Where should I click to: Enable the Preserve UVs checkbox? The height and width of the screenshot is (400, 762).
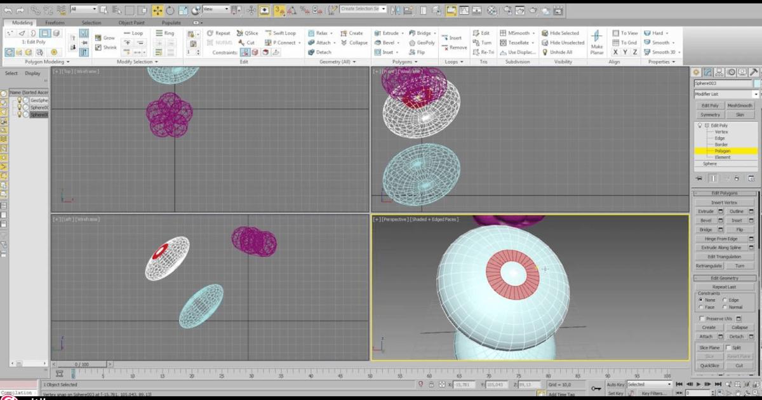point(702,318)
